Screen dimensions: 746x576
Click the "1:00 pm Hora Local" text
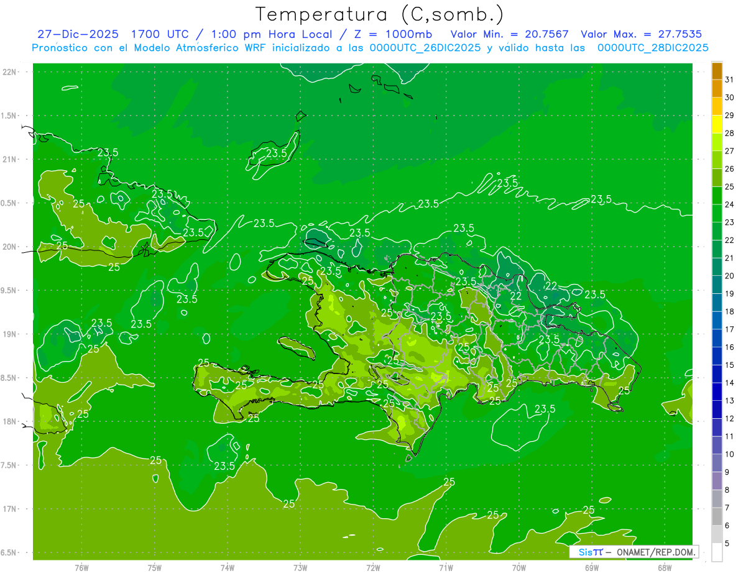272,34
